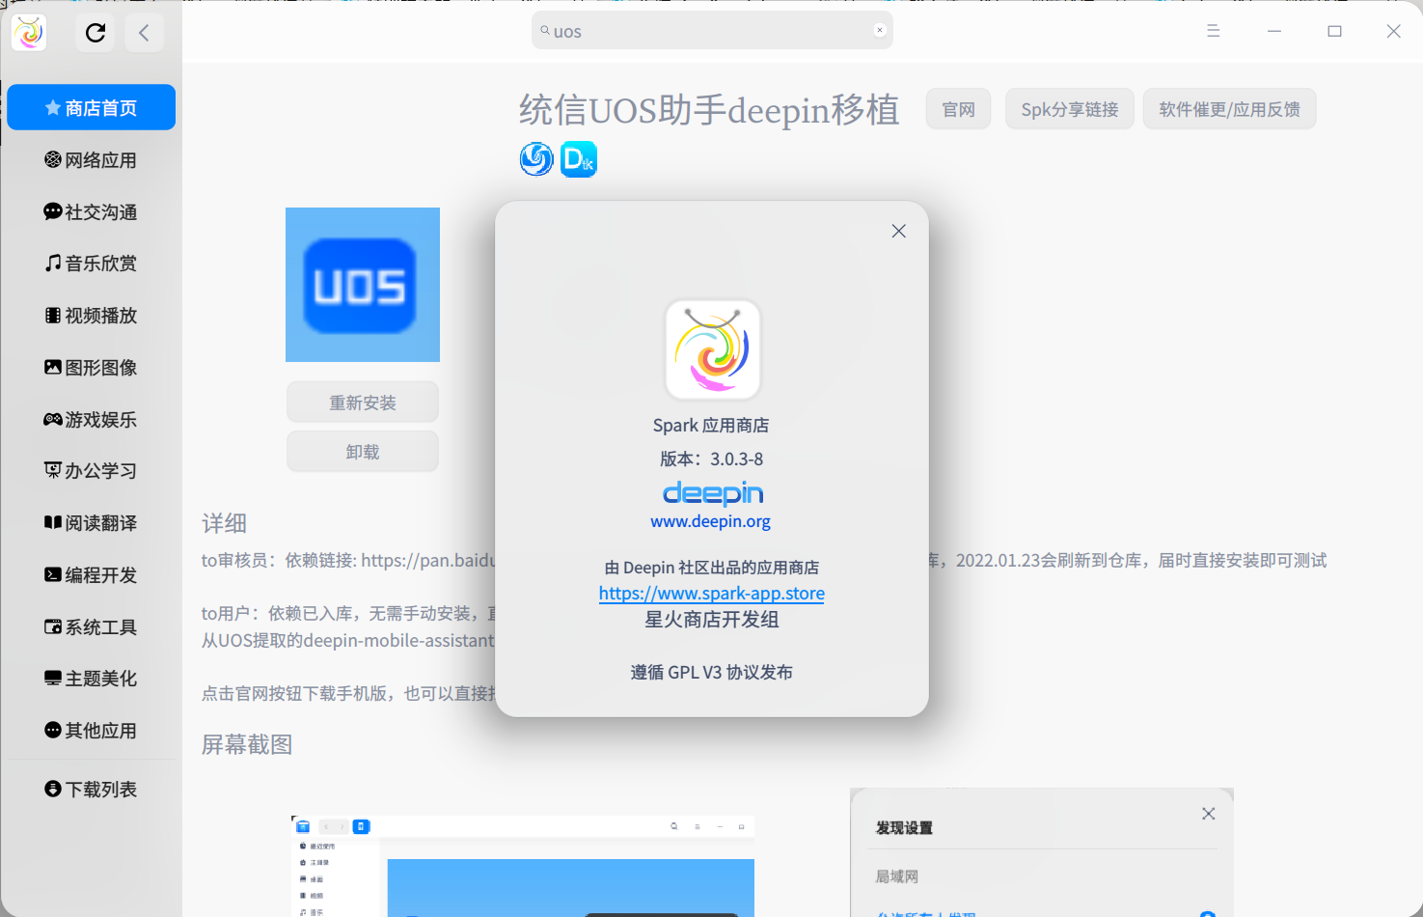1423x917 pixels.
Task: Close the Spark 应用商店 about dialog
Action: point(898,231)
